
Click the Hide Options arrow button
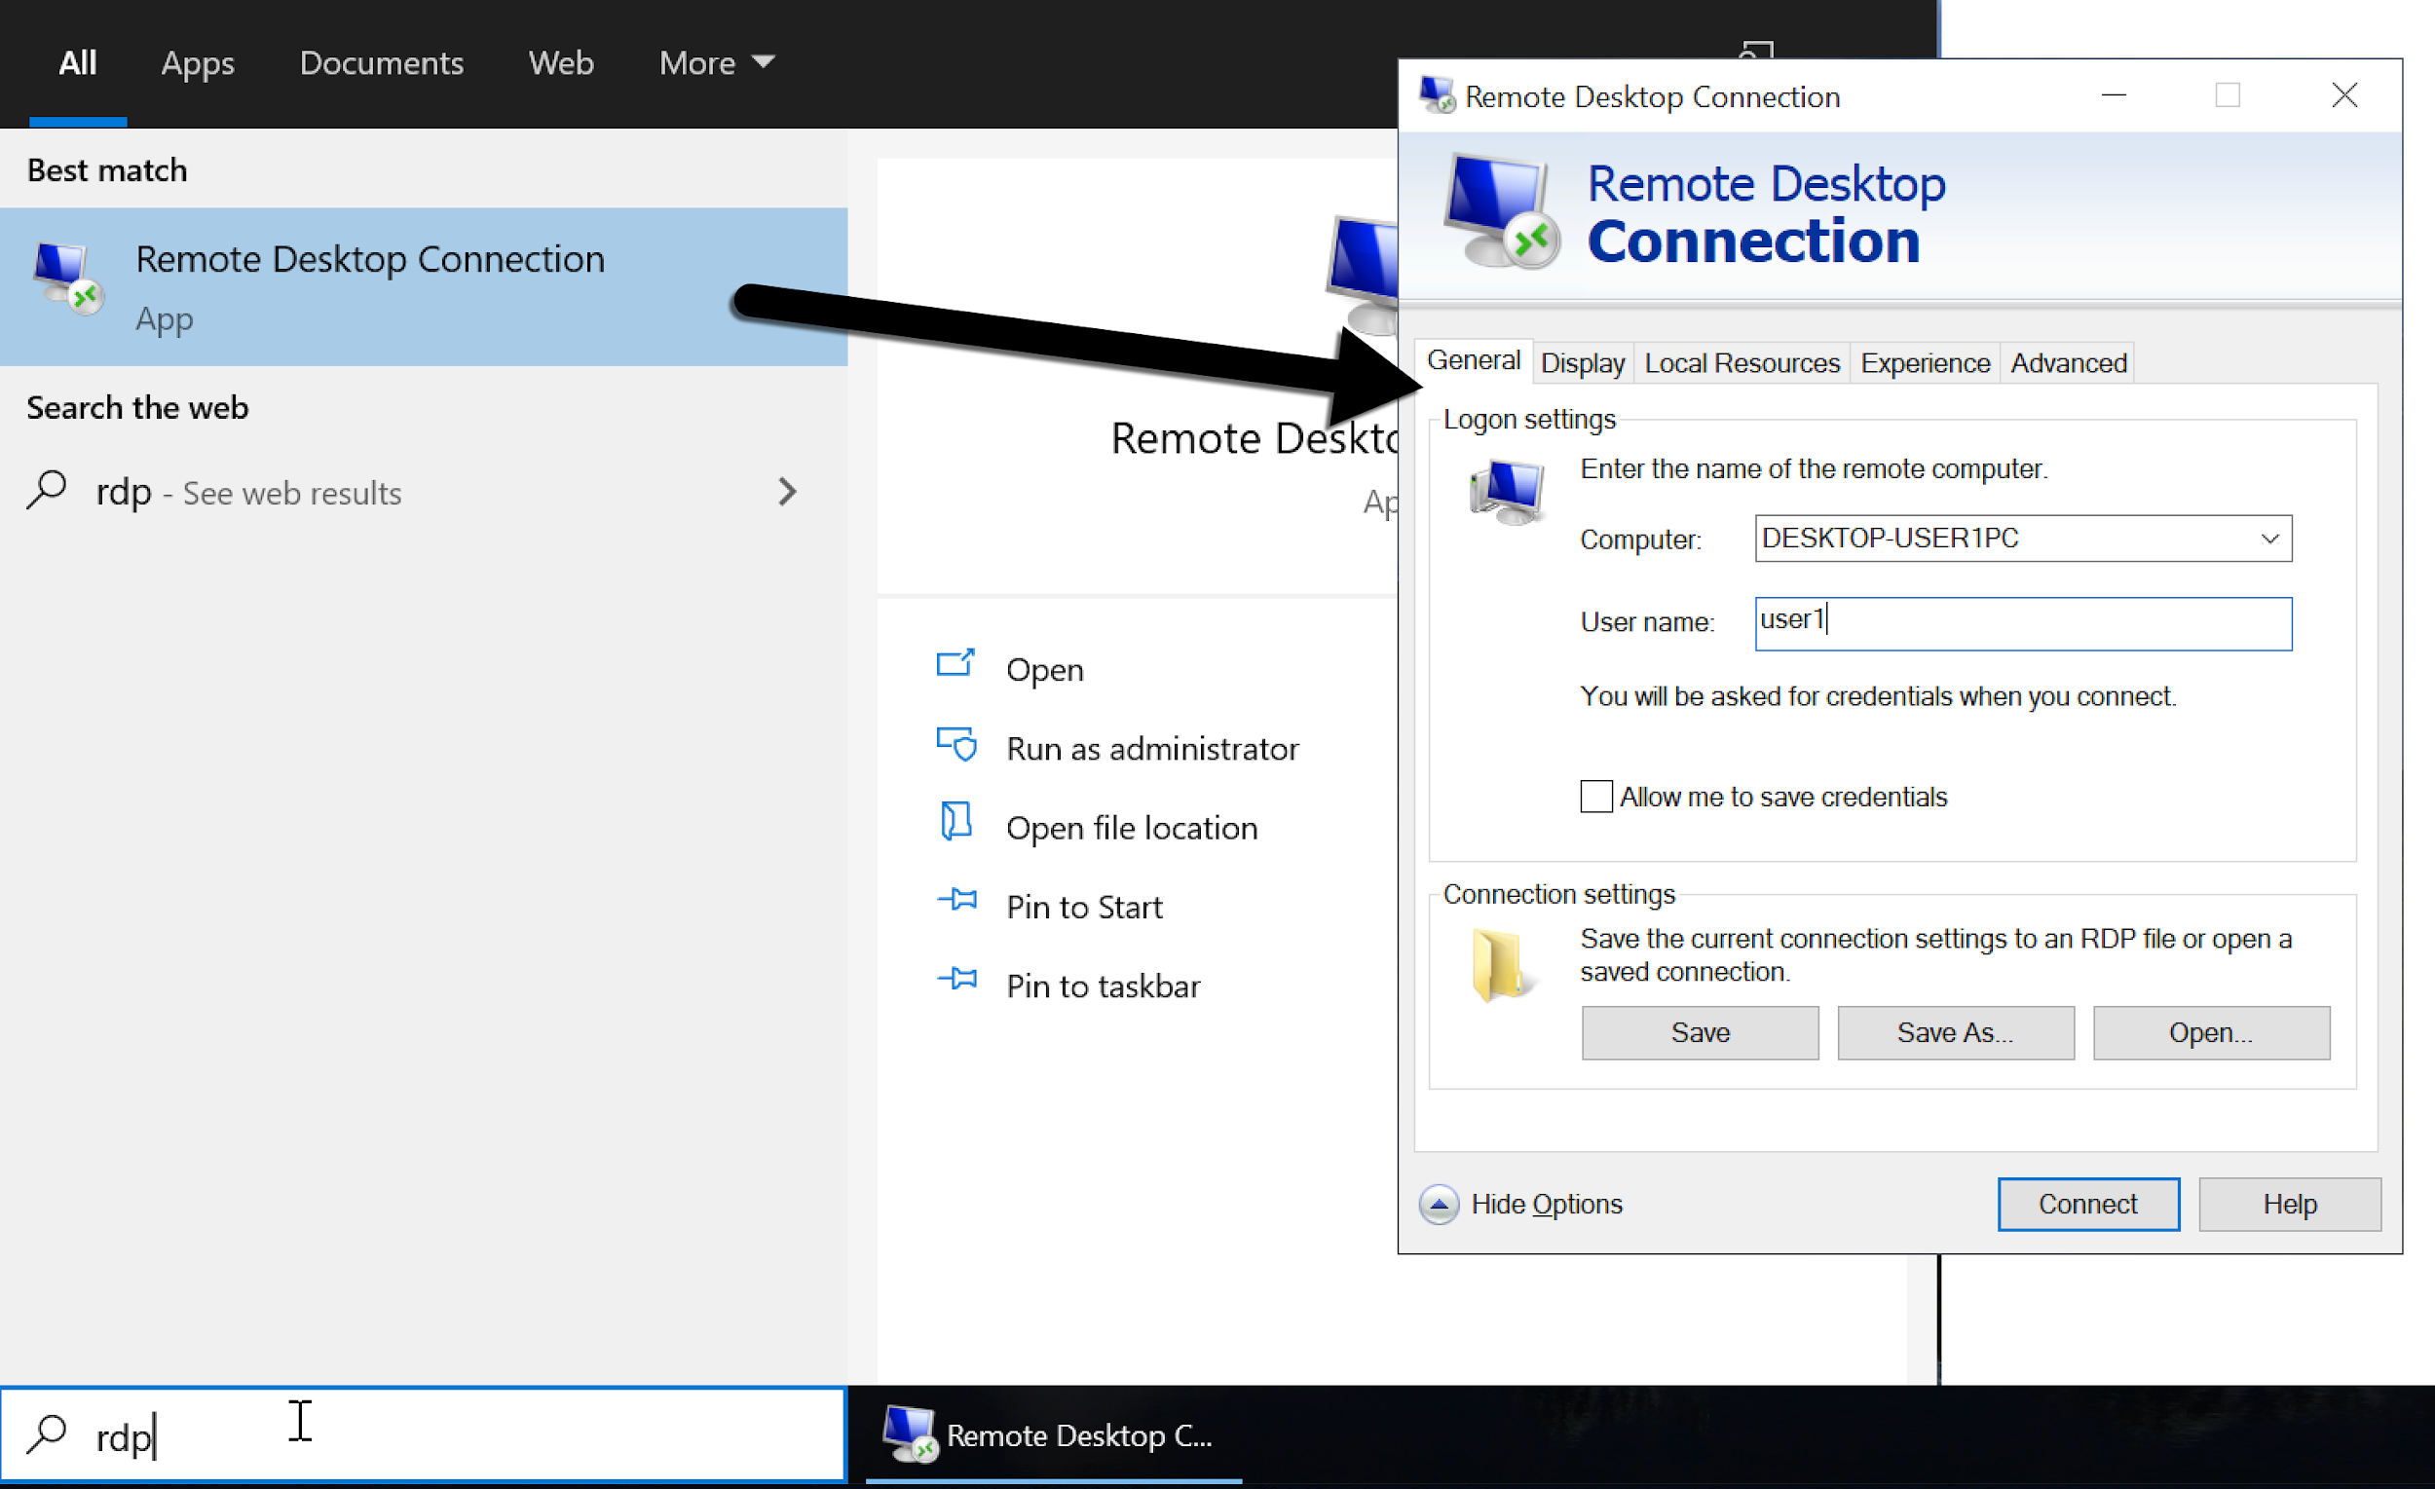[1442, 1202]
